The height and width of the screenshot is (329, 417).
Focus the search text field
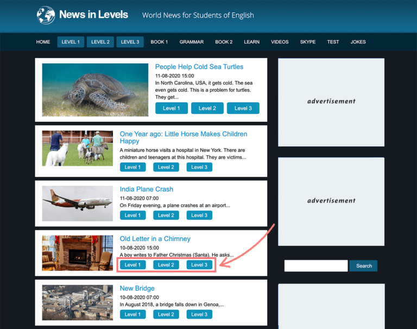pos(315,266)
